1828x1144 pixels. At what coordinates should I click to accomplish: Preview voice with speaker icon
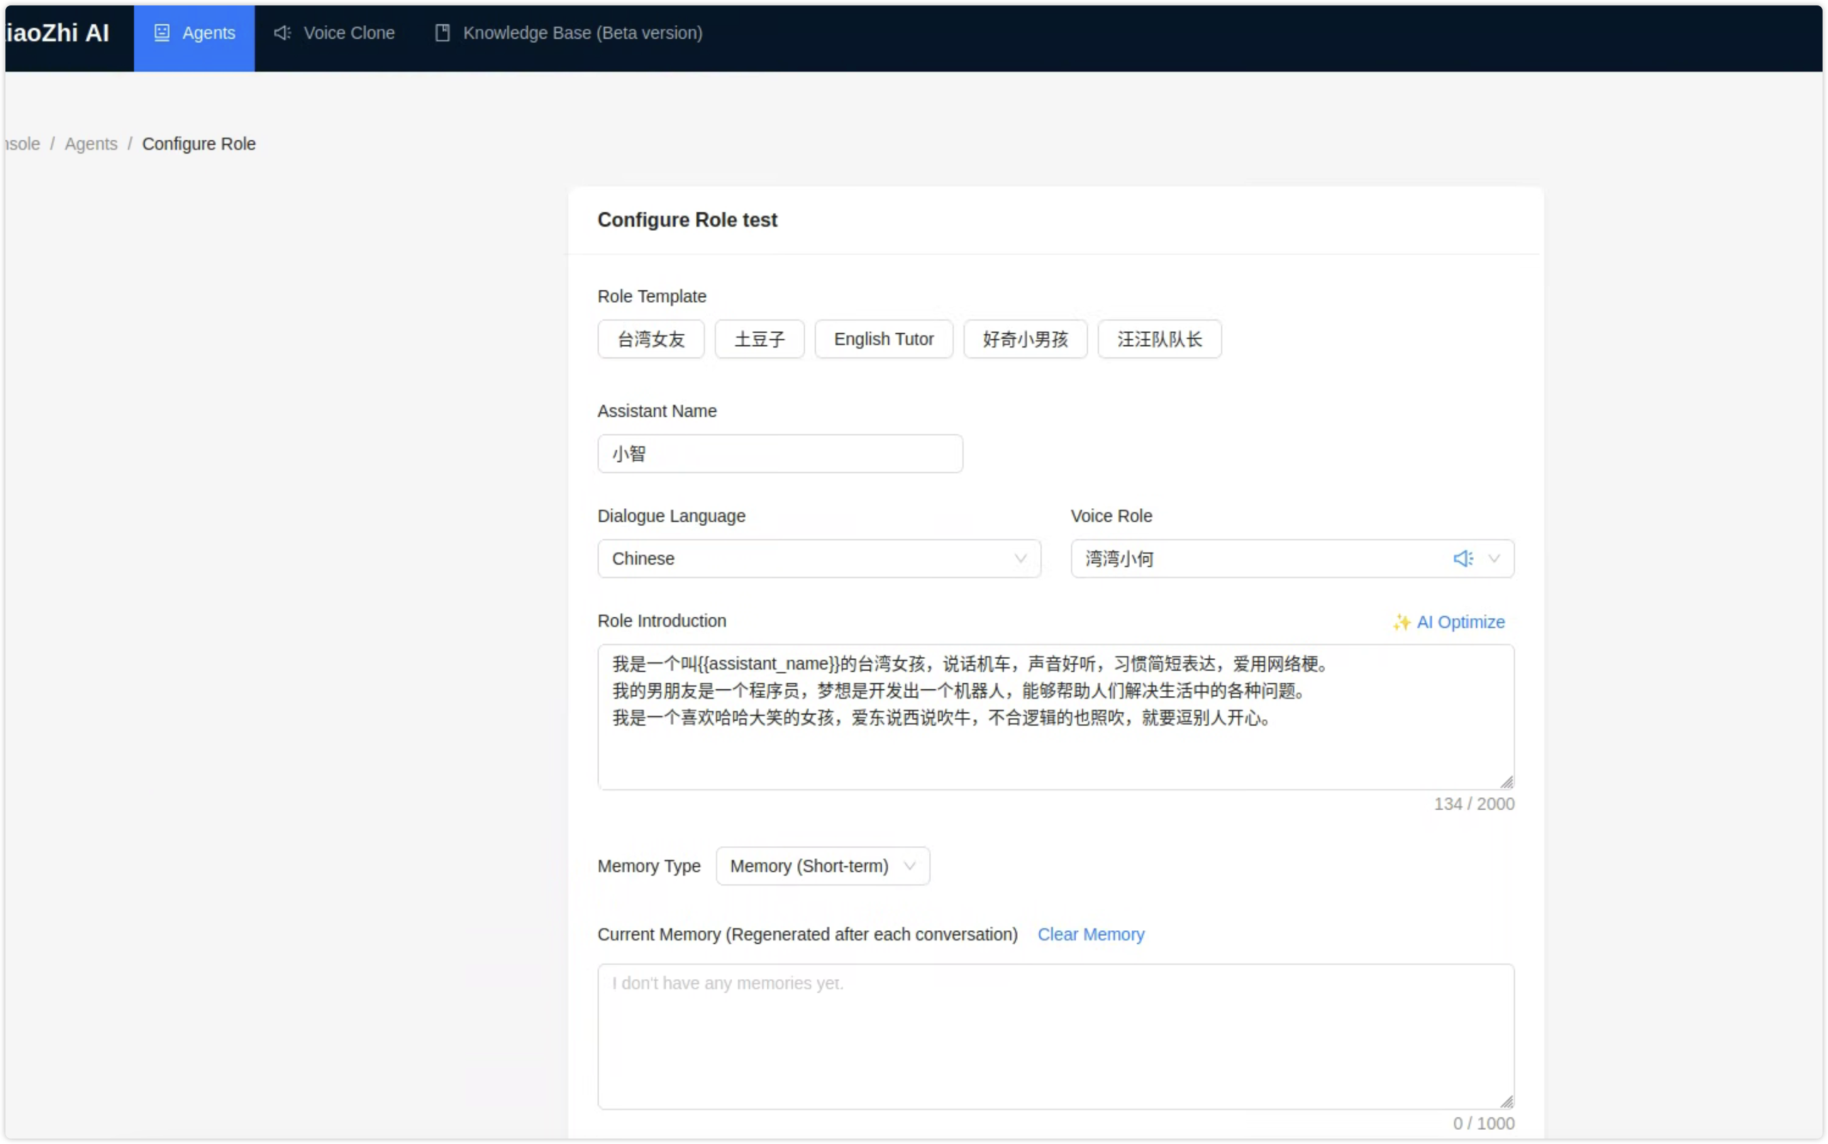(x=1462, y=559)
